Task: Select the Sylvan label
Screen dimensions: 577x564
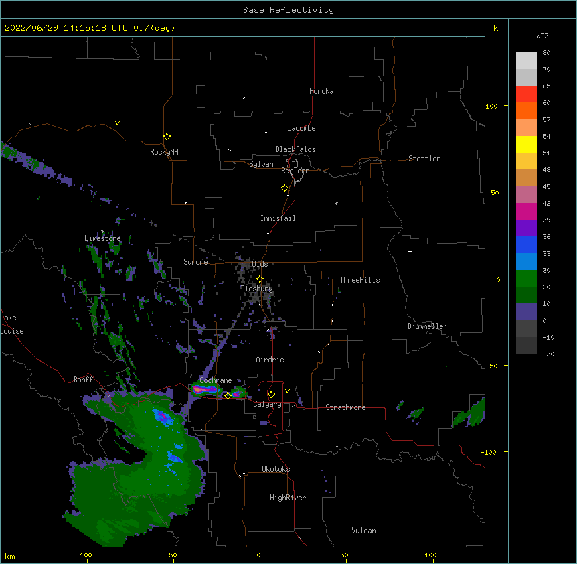Action: pyautogui.click(x=261, y=164)
